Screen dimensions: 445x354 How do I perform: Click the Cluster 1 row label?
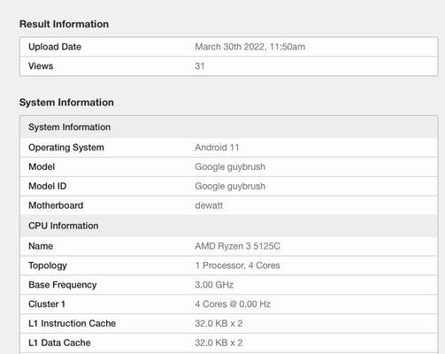click(x=47, y=304)
